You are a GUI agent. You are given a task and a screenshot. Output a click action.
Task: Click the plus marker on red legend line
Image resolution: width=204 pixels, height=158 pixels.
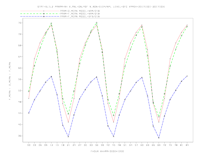(44, 11)
